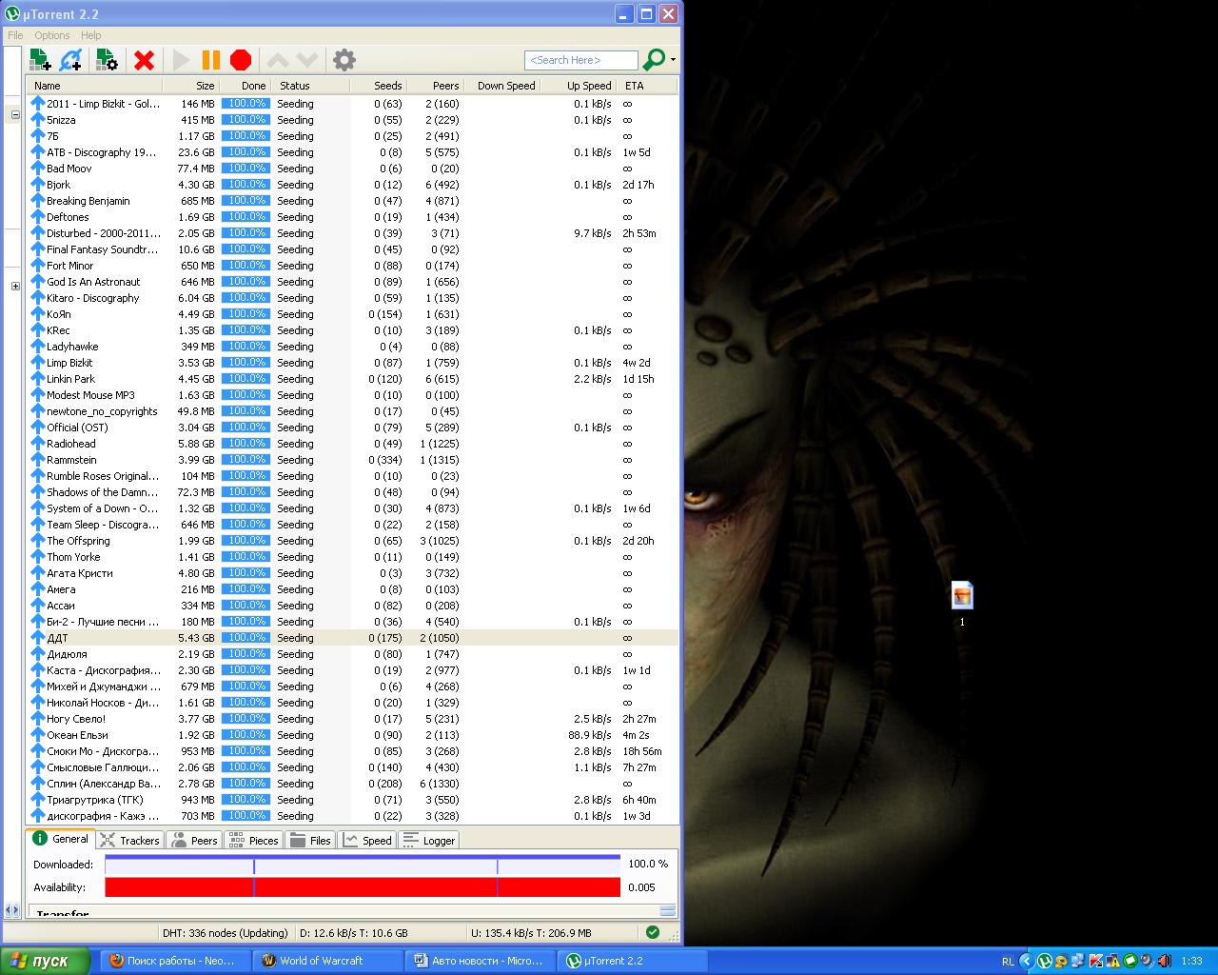Image resolution: width=1218 pixels, height=975 pixels.
Task: Click the Add Torrent toolbar icon
Action: coord(40,60)
